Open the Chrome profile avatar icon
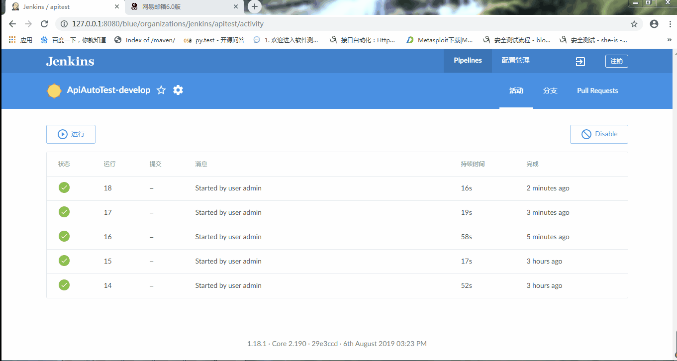 tap(654, 24)
